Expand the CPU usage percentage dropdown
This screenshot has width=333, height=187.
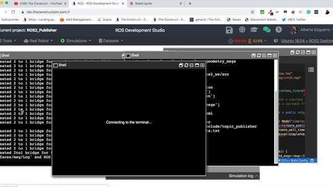[x=265, y=41]
